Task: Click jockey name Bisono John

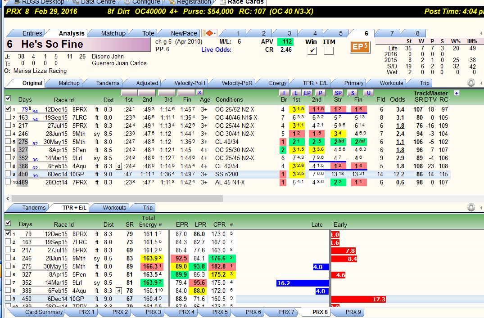Action: click(108, 56)
